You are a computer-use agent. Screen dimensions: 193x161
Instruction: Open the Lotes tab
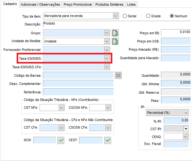pos(132,4)
